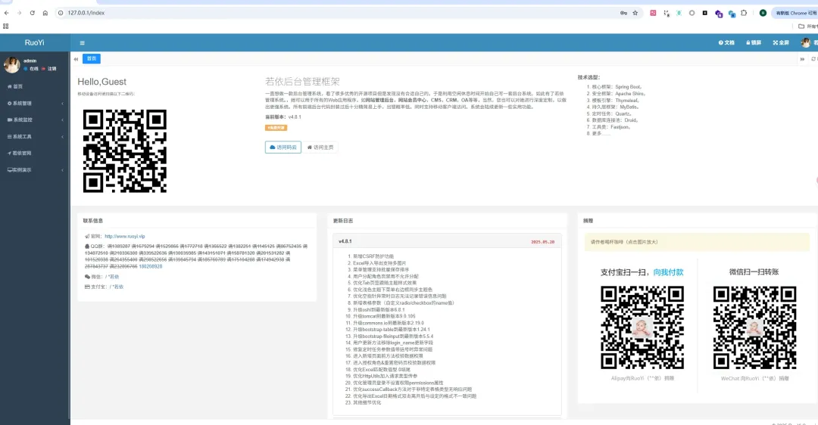Viewport: 818px width, 425px height.
Task: Click the admin avatar in the sidebar
Action: pos(11,64)
